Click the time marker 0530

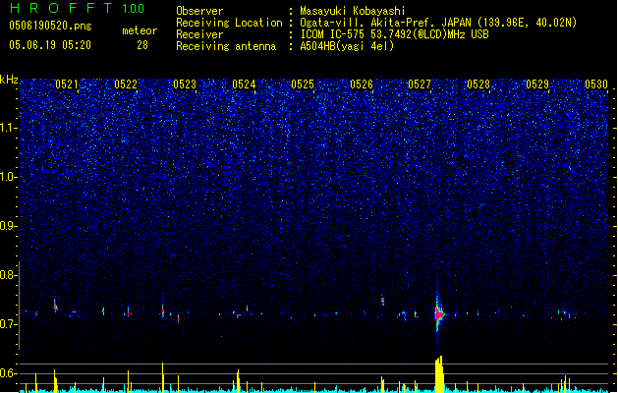[596, 84]
